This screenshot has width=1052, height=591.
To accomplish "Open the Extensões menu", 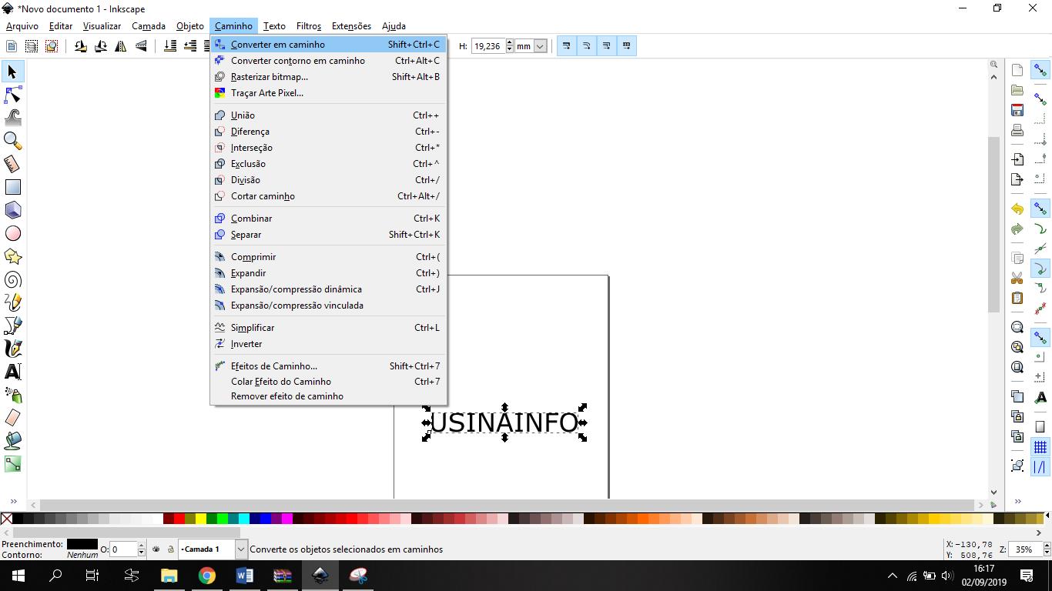I will (x=351, y=26).
